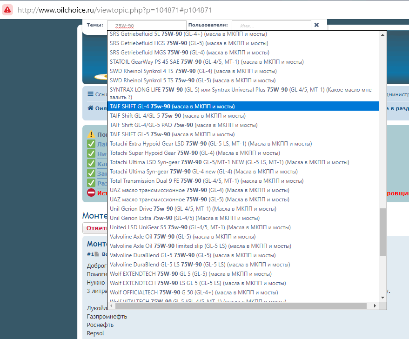Image resolution: width=409 pixels, height=339 pixels.
Task: Select SYNTRAX LONG LIFE 75W-90 suggestion
Action: click(243, 93)
